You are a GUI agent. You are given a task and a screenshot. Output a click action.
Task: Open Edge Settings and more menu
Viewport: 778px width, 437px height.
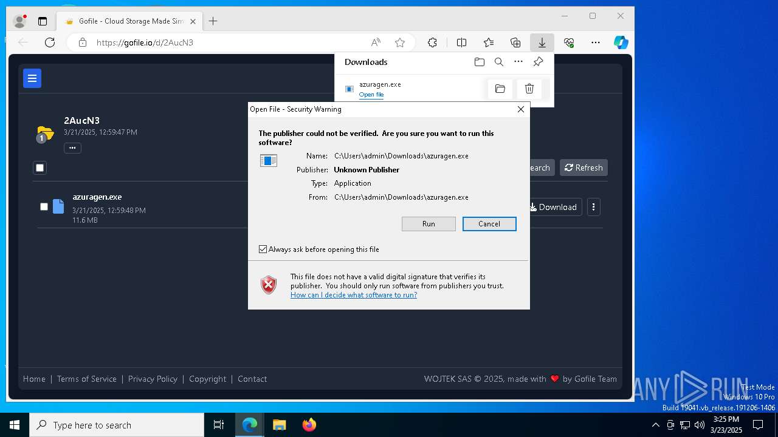(x=596, y=42)
